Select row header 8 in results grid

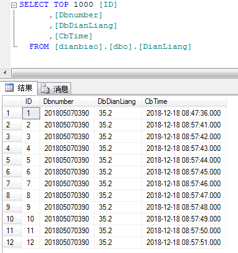12,195
